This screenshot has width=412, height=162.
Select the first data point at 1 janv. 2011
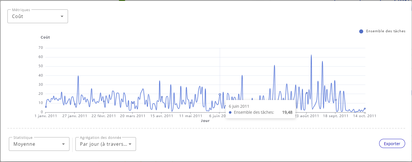click(46, 107)
